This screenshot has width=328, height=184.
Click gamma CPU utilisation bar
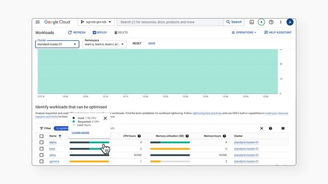click(89, 162)
